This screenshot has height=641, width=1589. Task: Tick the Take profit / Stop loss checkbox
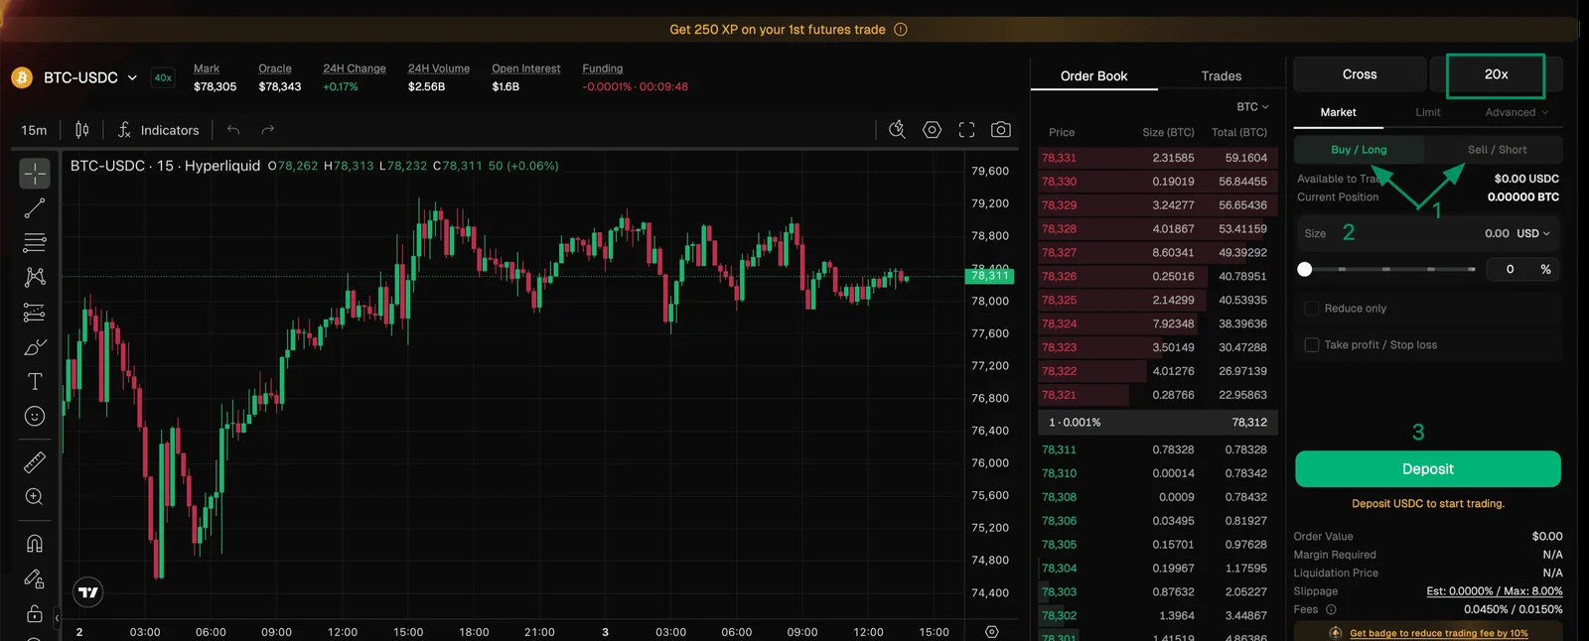tap(1312, 345)
